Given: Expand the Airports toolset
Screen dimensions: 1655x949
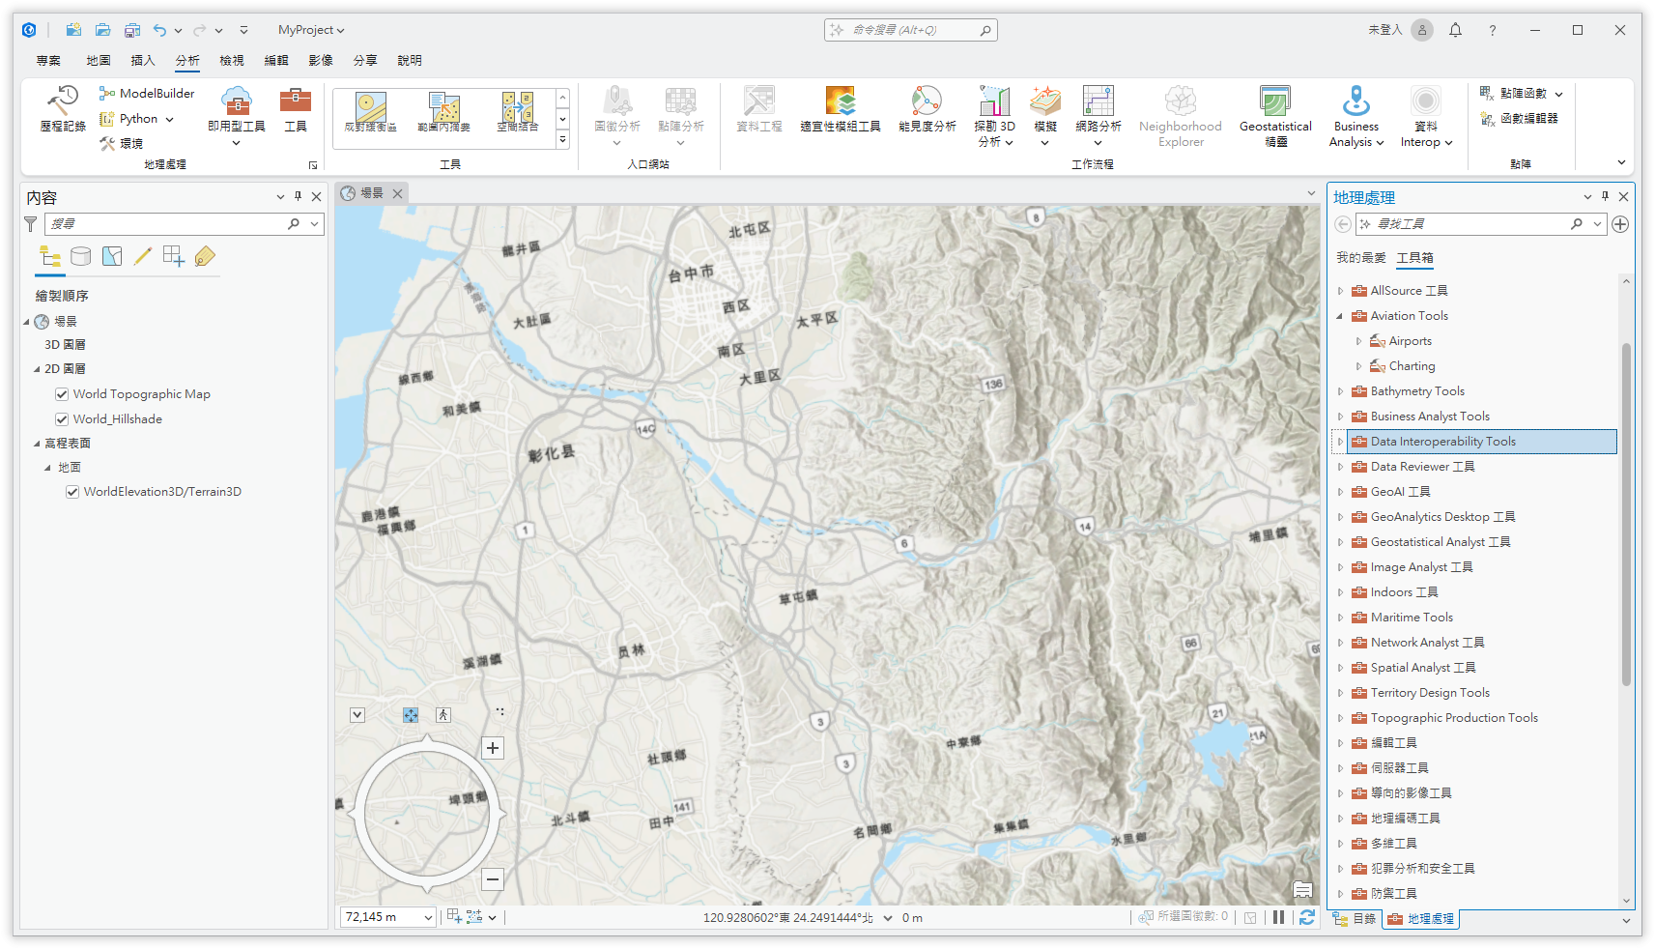Looking at the screenshot, I should 1358,341.
